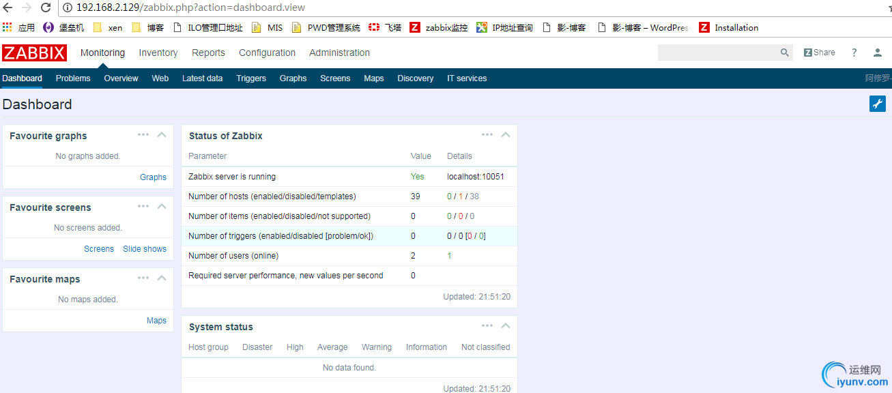
Task: Click the browser back arrow
Action: click(x=8, y=8)
